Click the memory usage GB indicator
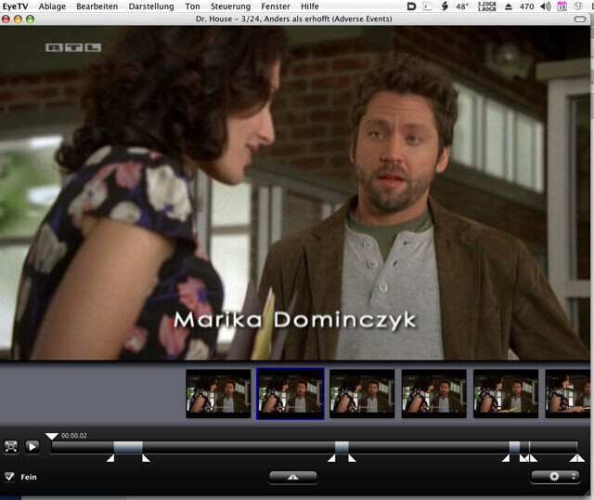Screen dimensions: 594x500 pyautogui.click(x=486, y=7)
